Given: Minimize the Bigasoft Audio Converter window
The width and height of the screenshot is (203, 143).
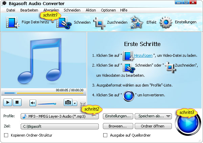Looking at the screenshot, I should (x=179, y=2).
